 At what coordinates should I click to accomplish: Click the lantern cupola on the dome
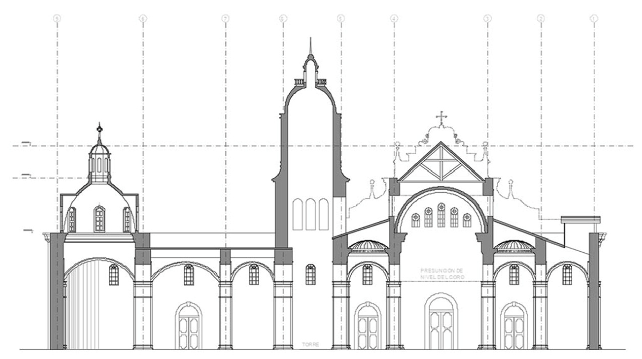(99, 164)
